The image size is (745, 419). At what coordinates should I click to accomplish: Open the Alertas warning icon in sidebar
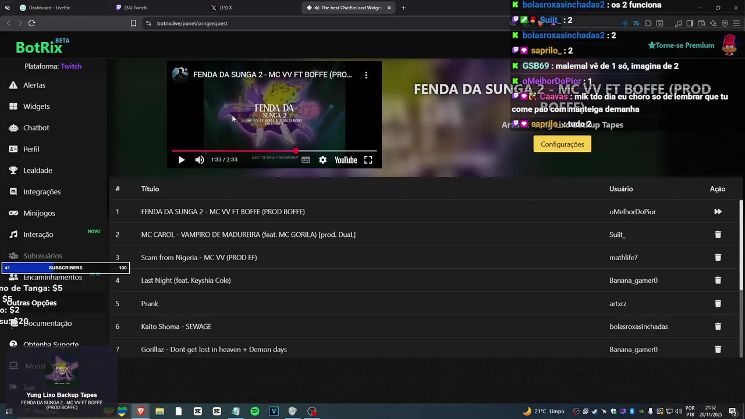point(13,85)
